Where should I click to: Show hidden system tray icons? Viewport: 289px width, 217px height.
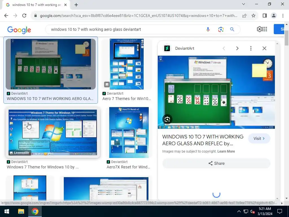click(x=239, y=211)
